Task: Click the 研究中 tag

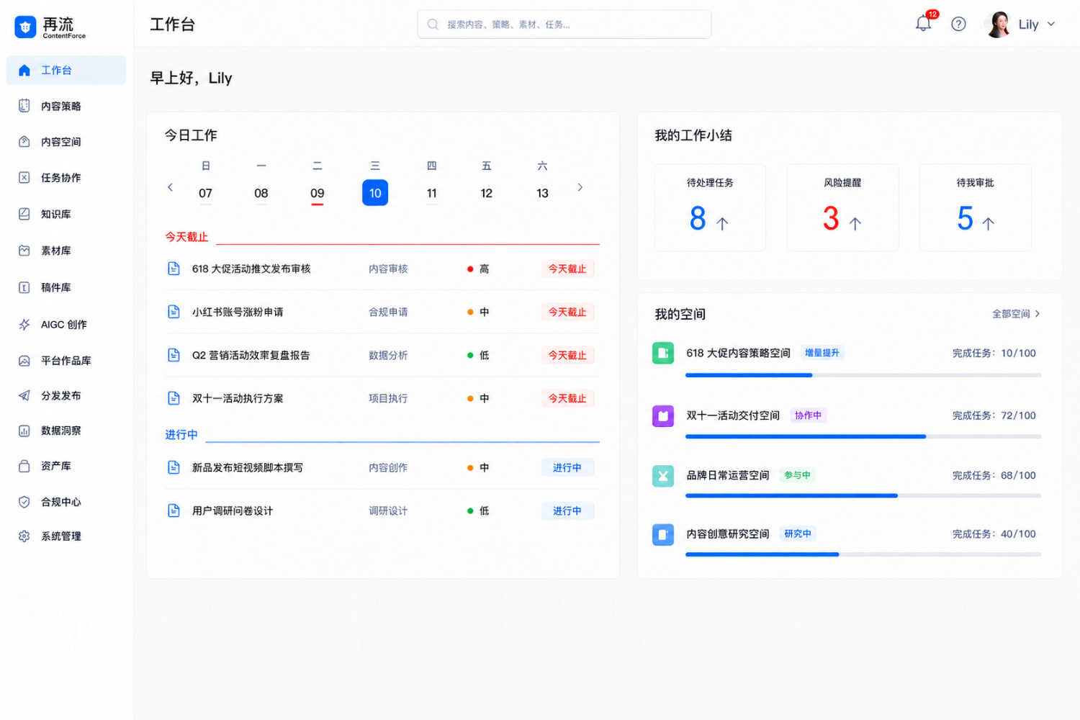Action: point(798,534)
